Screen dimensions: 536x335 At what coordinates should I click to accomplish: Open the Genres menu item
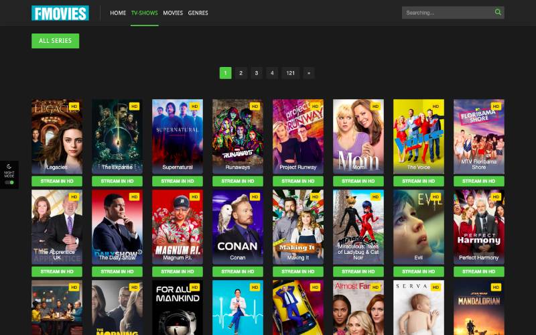[x=198, y=13]
